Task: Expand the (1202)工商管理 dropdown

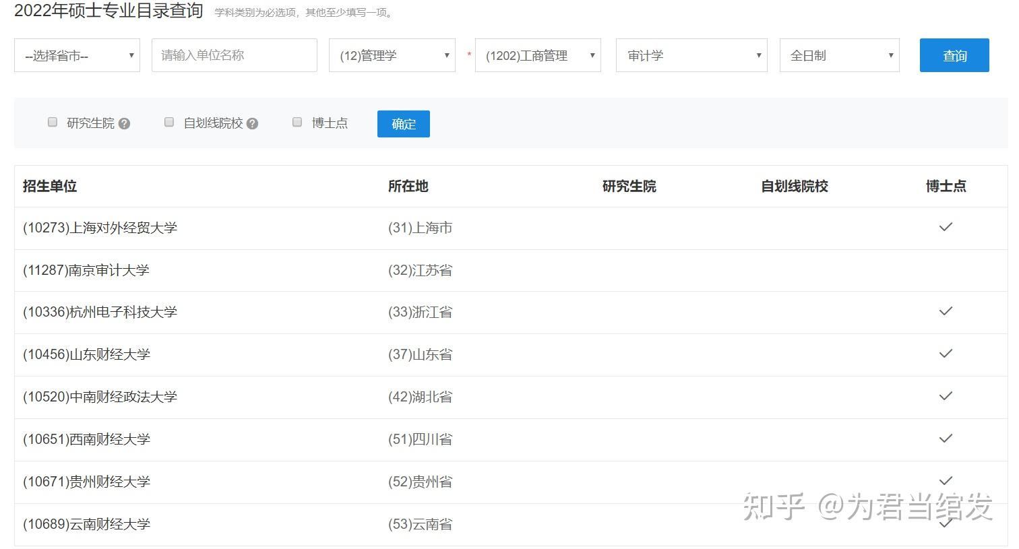Action: [538, 55]
